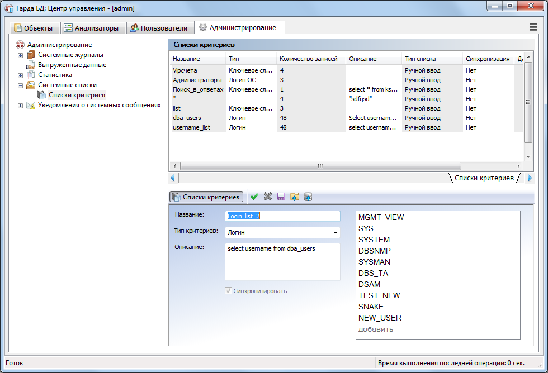Click right blue arrow beside bottom tab strip
This screenshot has width=548, height=373.
coord(530,178)
